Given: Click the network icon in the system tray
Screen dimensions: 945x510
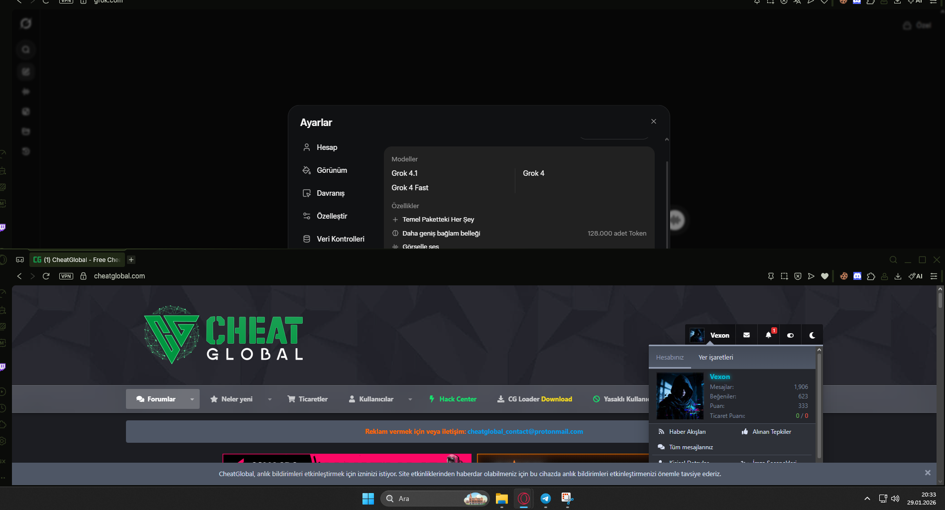Looking at the screenshot, I should [883, 499].
